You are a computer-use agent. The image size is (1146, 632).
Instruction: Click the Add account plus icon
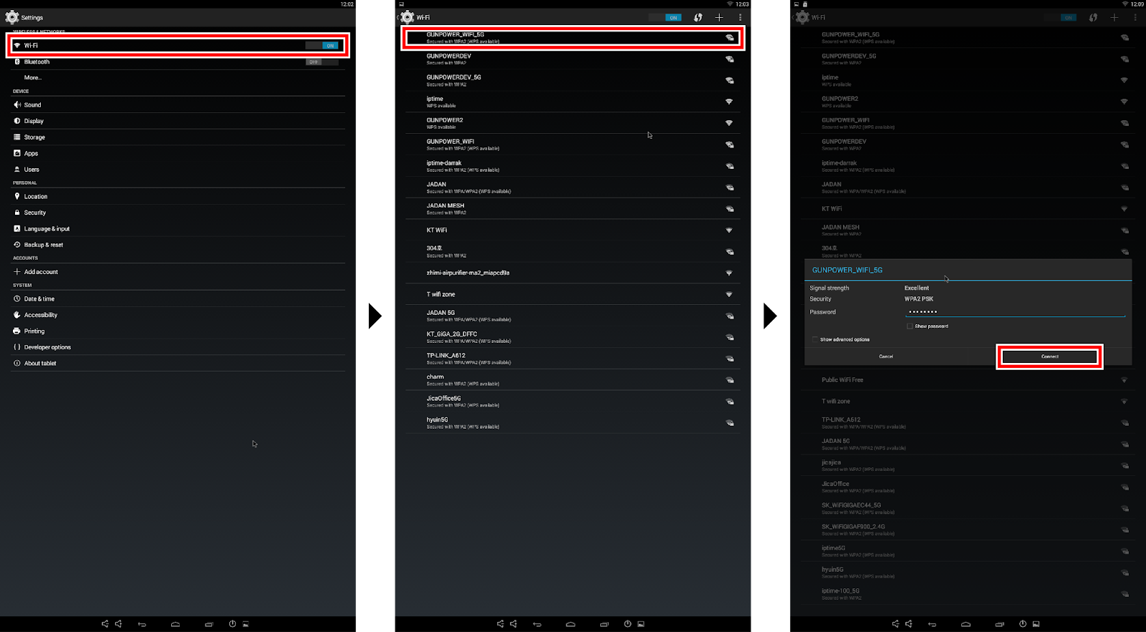tap(17, 272)
